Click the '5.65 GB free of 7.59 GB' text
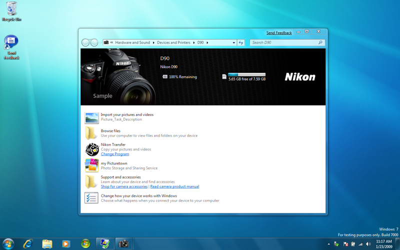Screen dimensions: 400x250 [x=247, y=79]
